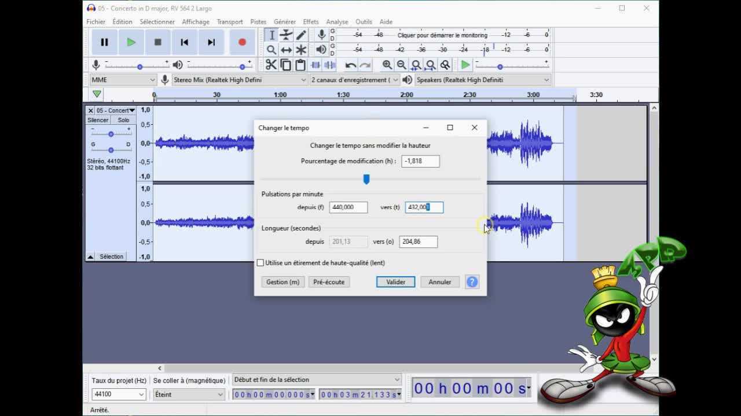Open the Effets menu
This screenshot has width=741, height=416.
[311, 22]
